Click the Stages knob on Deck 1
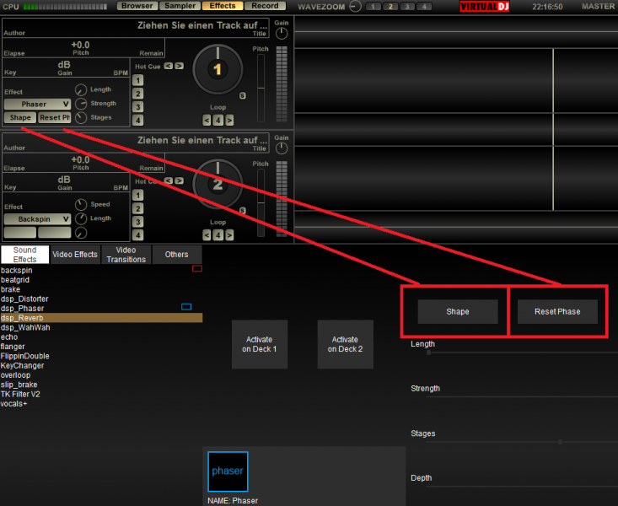 81,117
